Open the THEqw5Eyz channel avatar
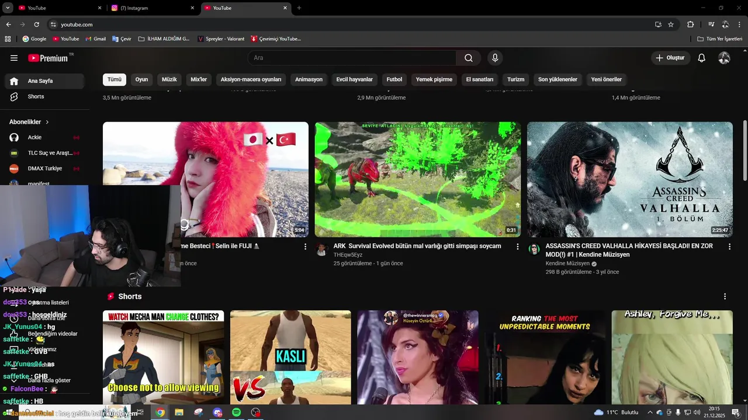Screen dimensions: 748x420 click(321, 250)
